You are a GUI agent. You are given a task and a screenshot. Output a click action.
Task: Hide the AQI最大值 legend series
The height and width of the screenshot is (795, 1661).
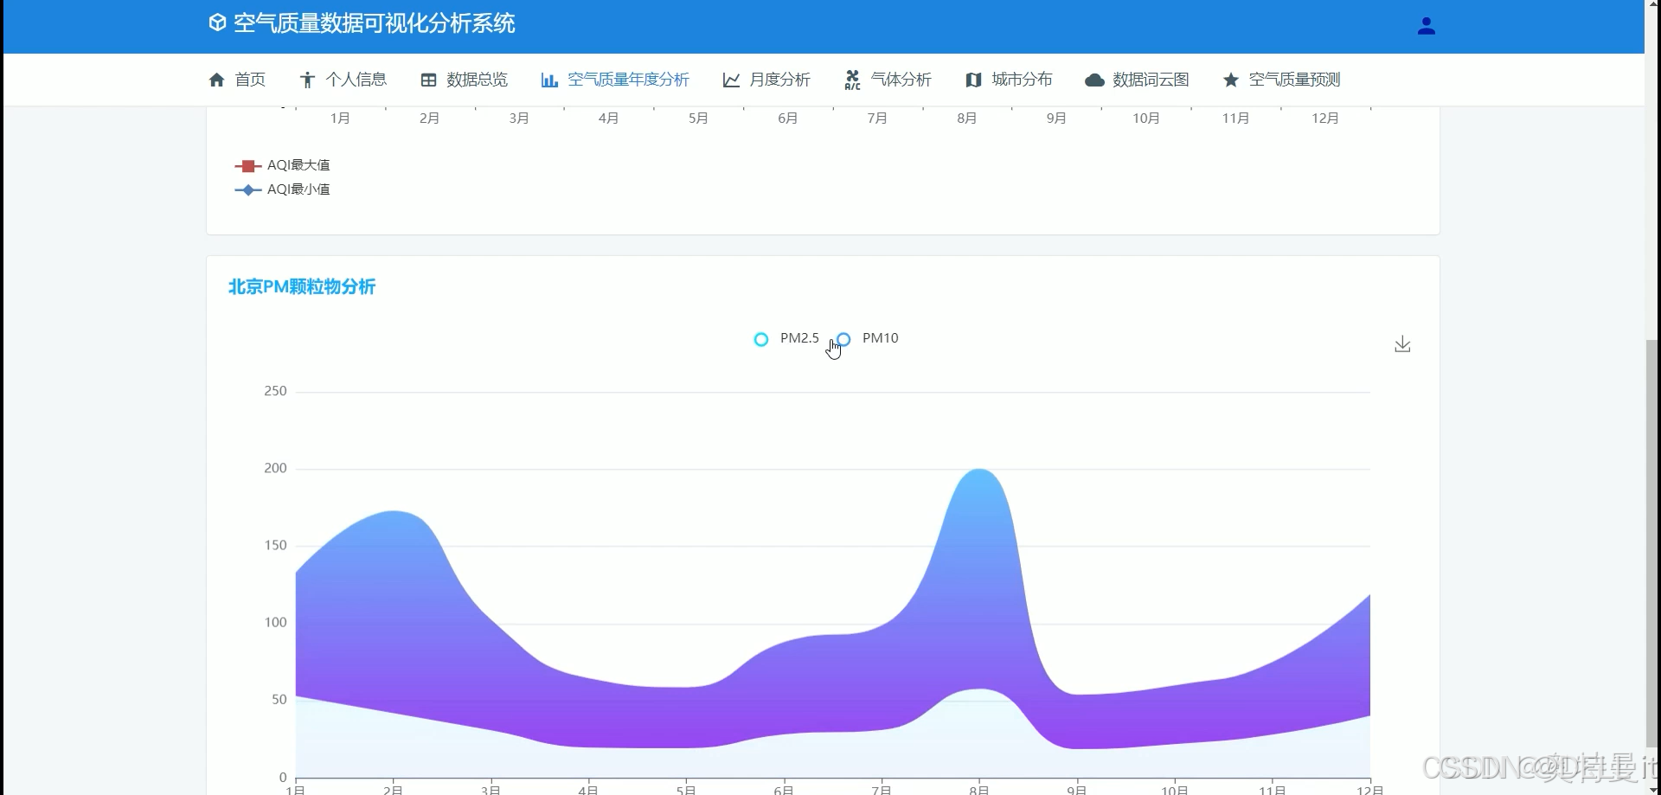click(282, 164)
